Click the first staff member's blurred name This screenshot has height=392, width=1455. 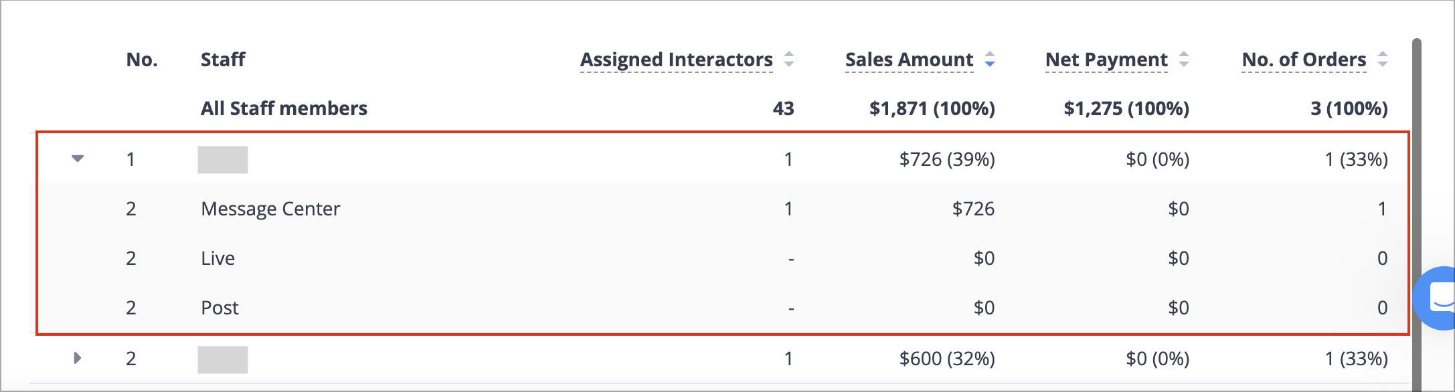(x=223, y=159)
